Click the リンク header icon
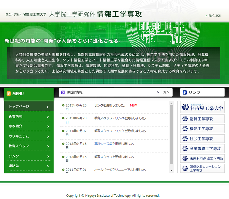 tap(185, 92)
